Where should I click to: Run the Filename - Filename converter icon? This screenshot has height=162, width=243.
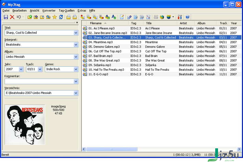click(x=95, y=17)
